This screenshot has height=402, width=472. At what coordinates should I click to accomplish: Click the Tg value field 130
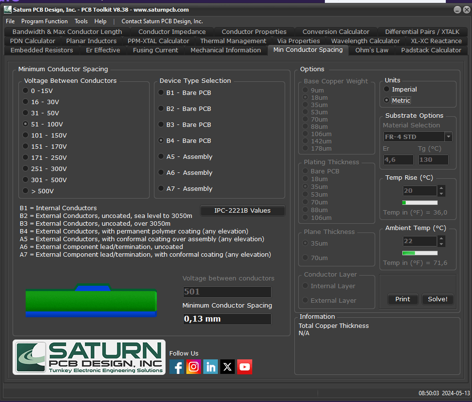(x=433, y=160)
